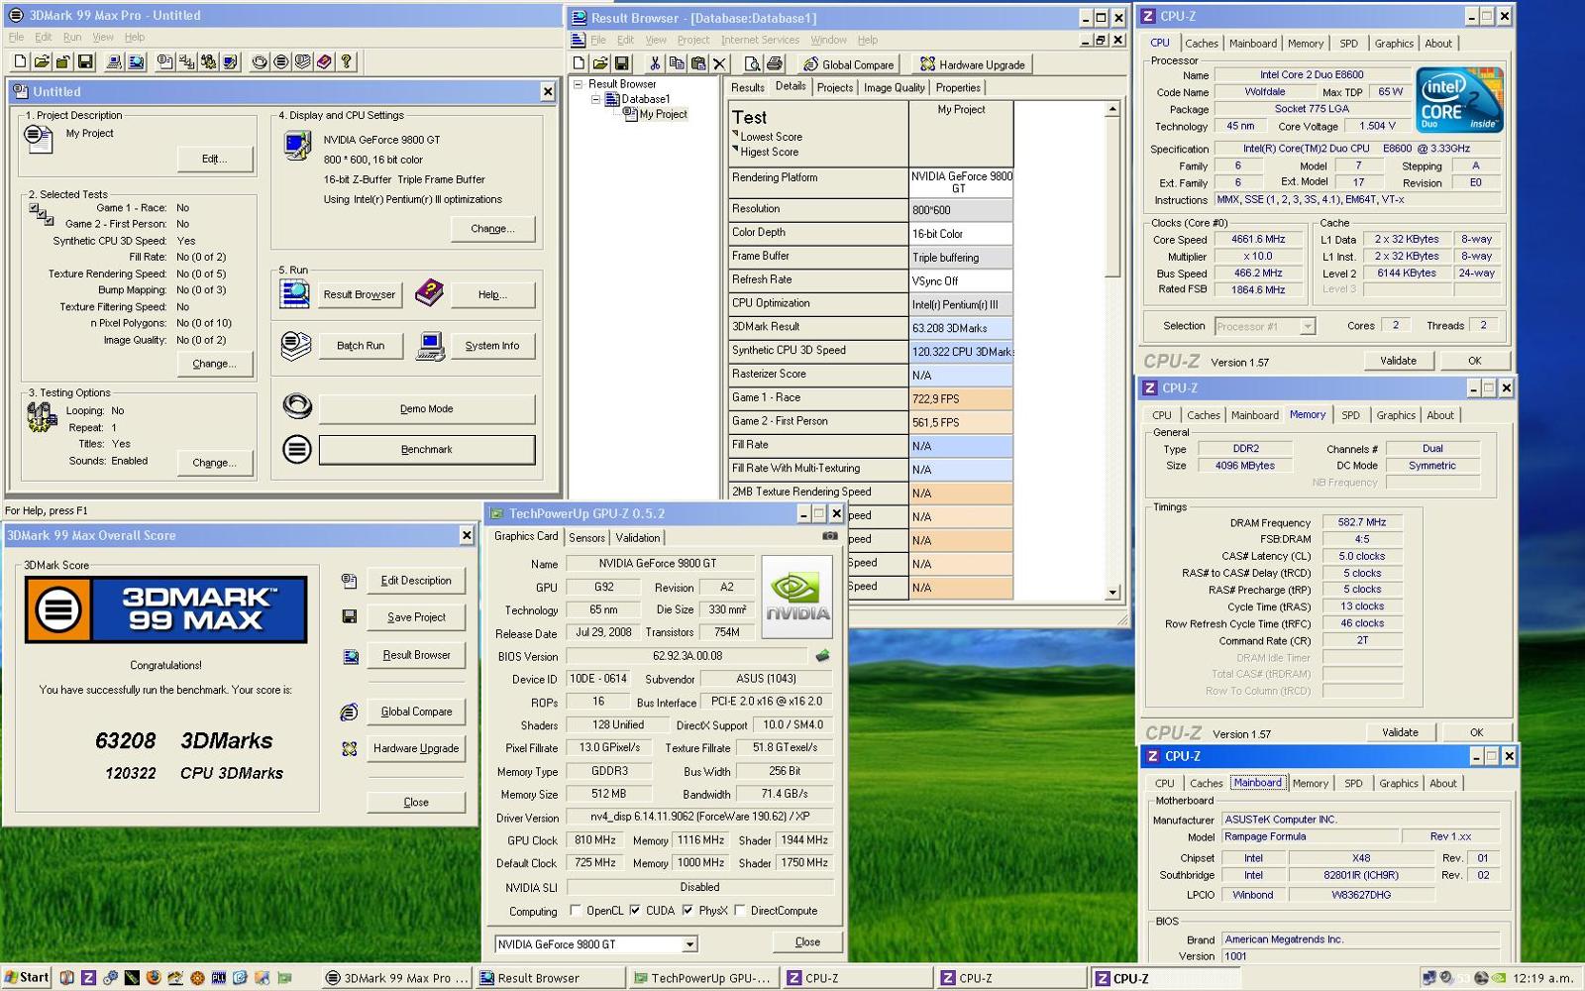1585x991 pixels.
Task: Collapse Result Browser tree root node
Action: (578, 84)
